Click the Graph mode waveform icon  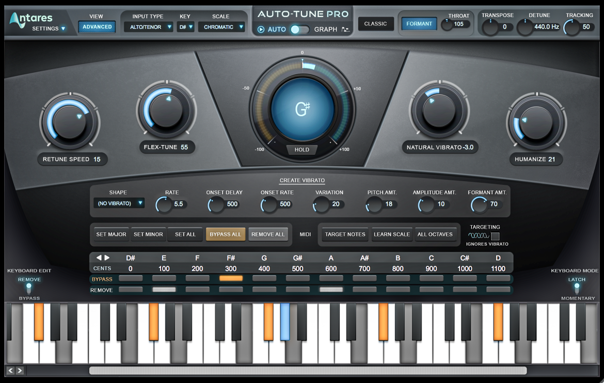click(345, 29)
